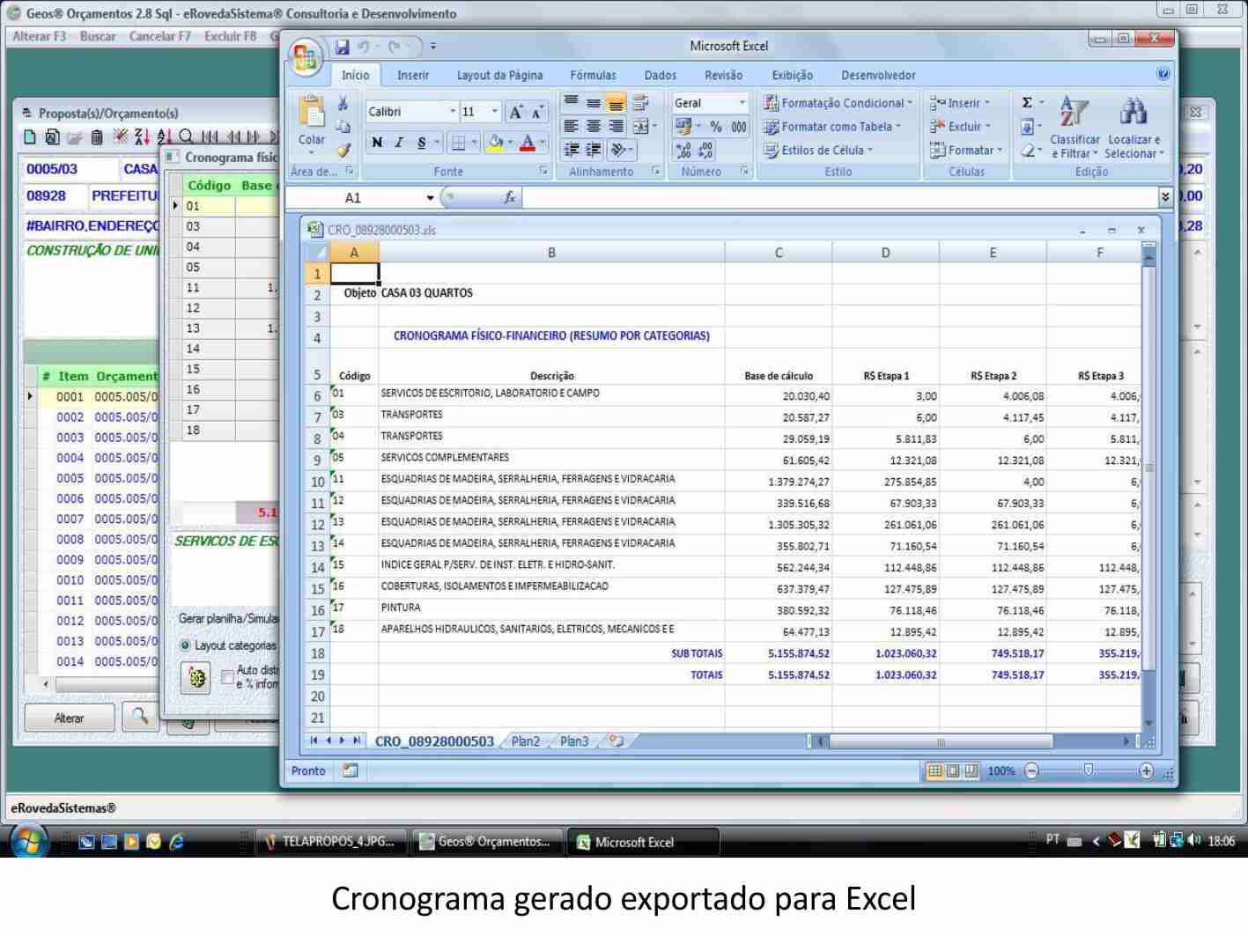Screen dimensions: 1248x936
Task: Open the font name Calibri dropdown
Action: tap(453, 112)
